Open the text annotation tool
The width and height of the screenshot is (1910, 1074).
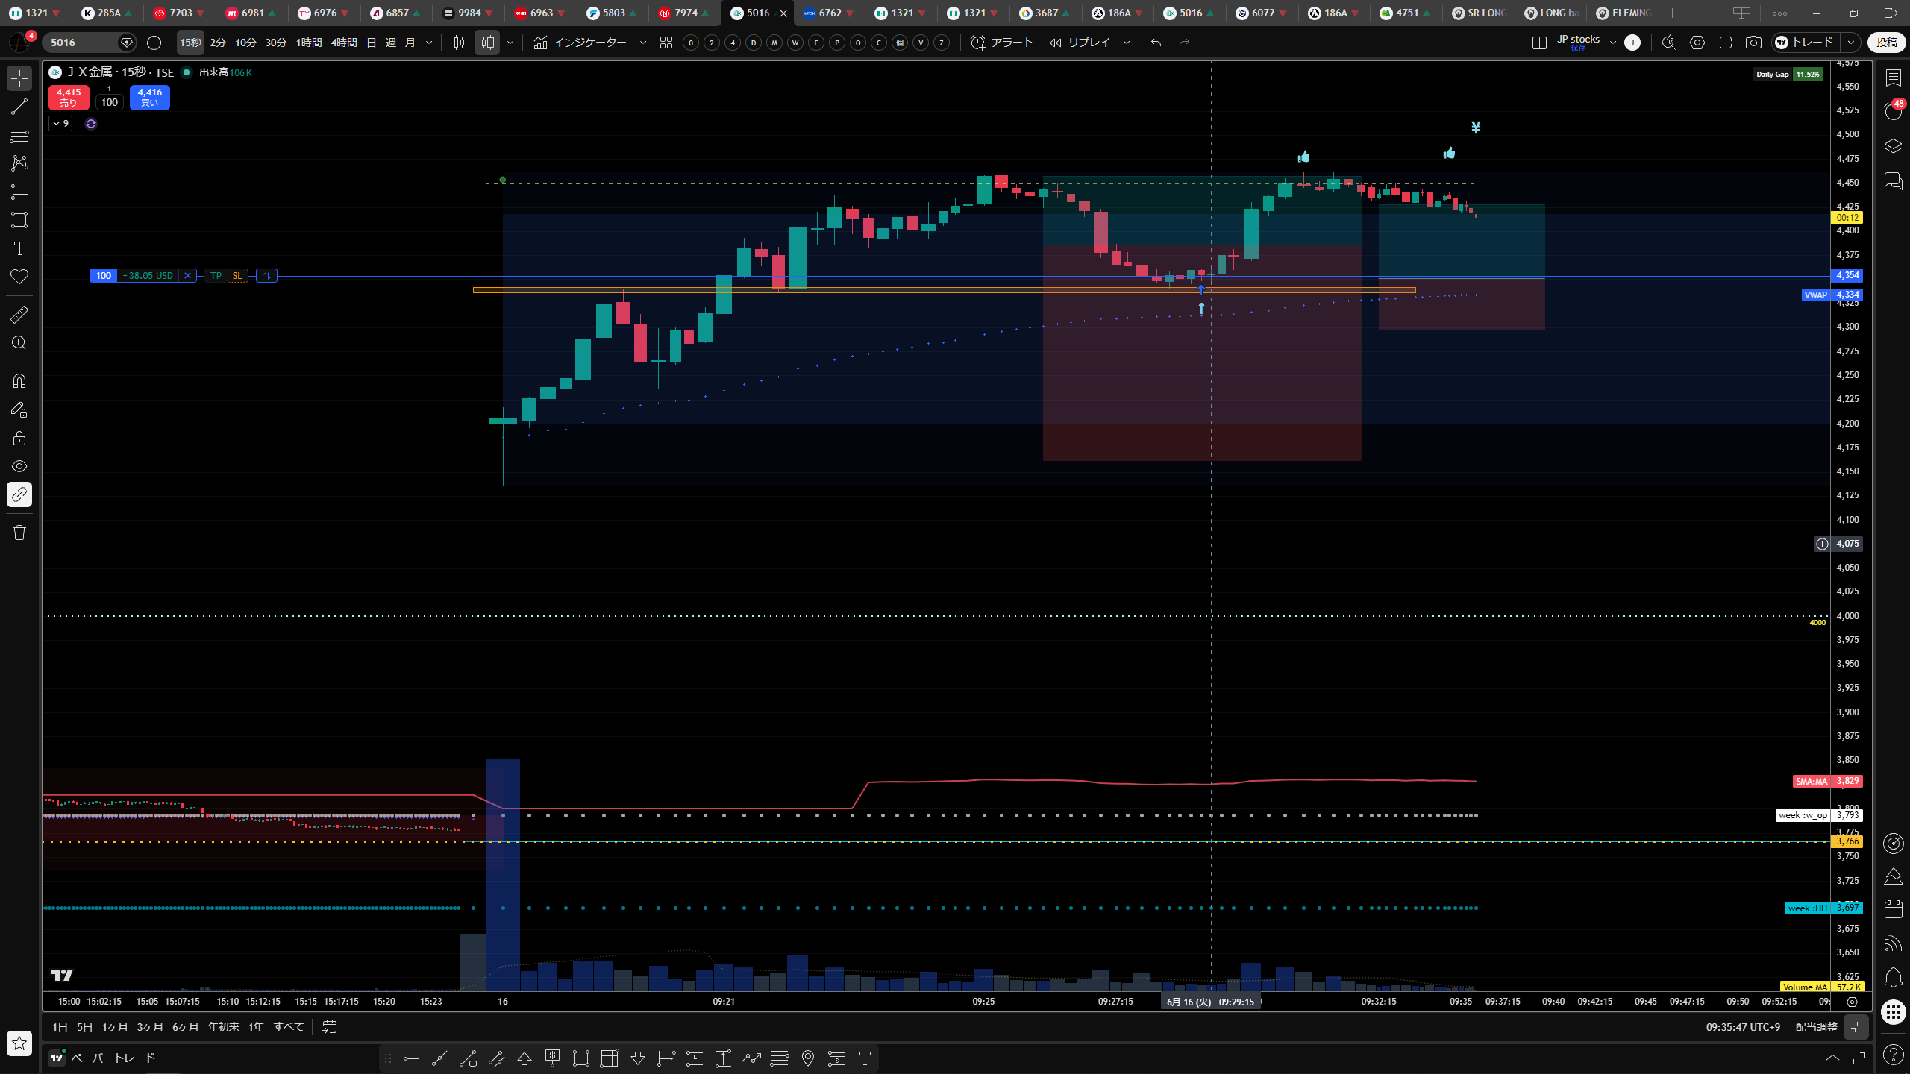(19, 248)
